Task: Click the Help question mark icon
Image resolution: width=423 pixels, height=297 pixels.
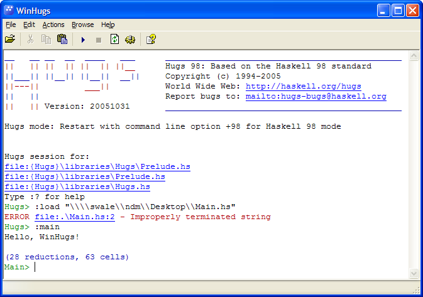Action: tap(151, 40)
